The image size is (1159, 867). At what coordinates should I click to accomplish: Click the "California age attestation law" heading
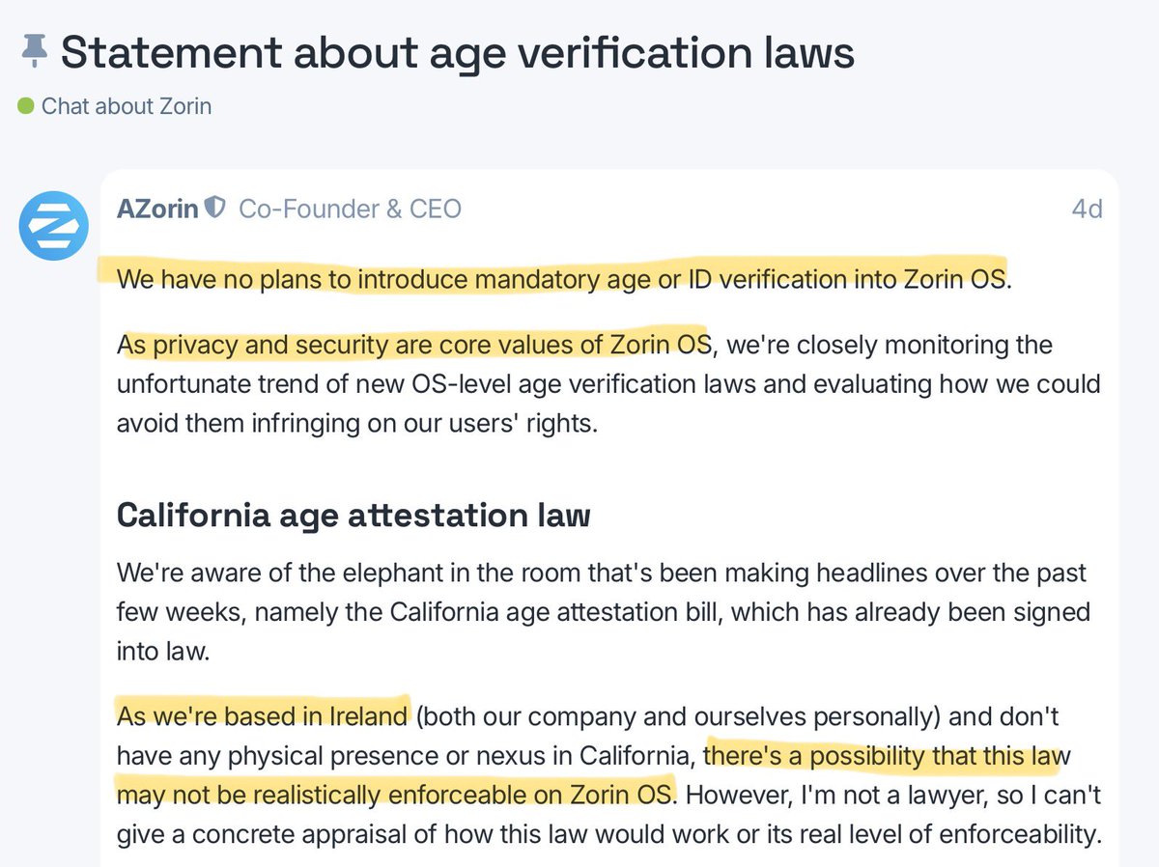(353, 515)
